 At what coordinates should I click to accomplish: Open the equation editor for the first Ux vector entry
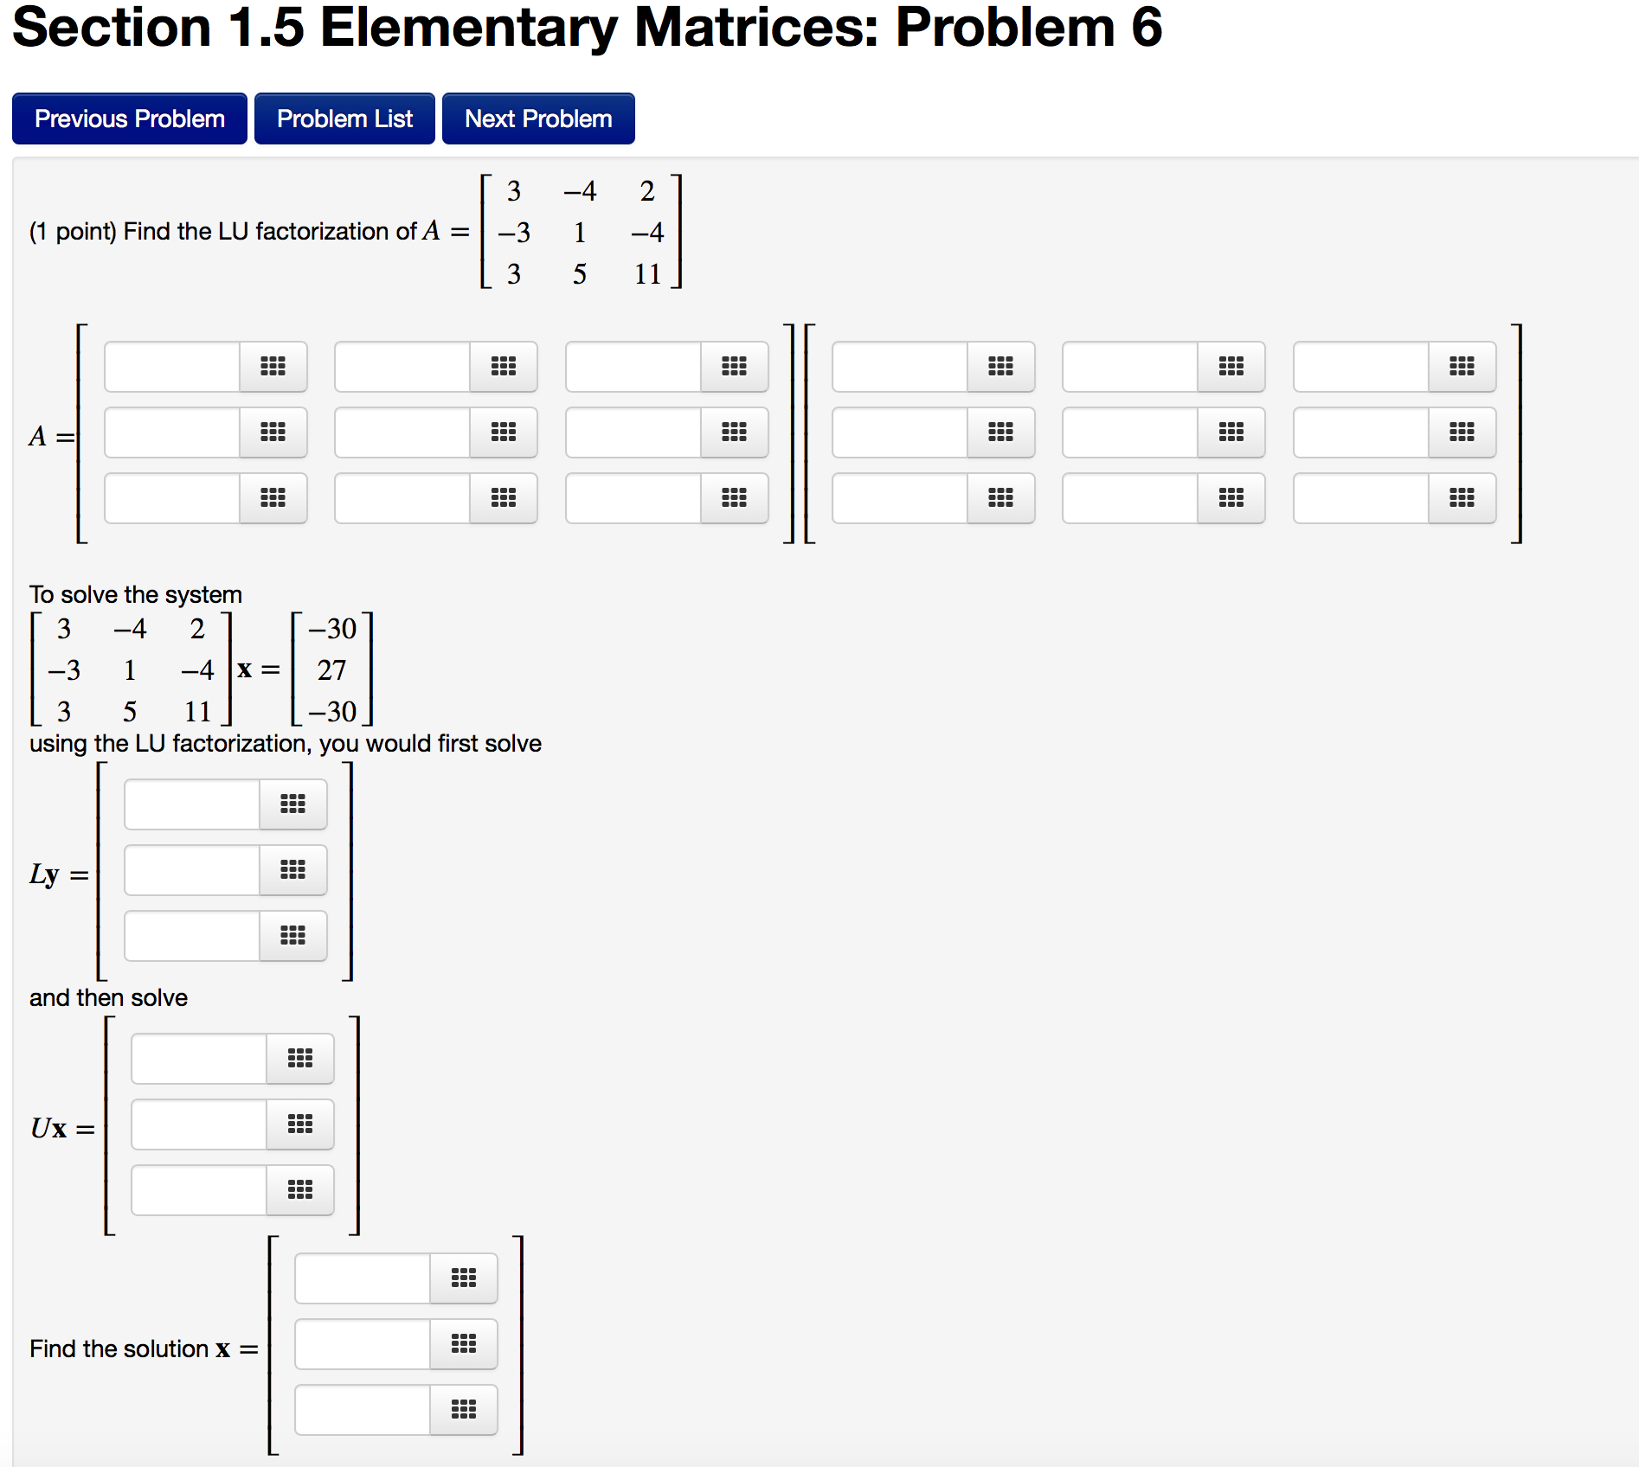(x=299, y=1059)
